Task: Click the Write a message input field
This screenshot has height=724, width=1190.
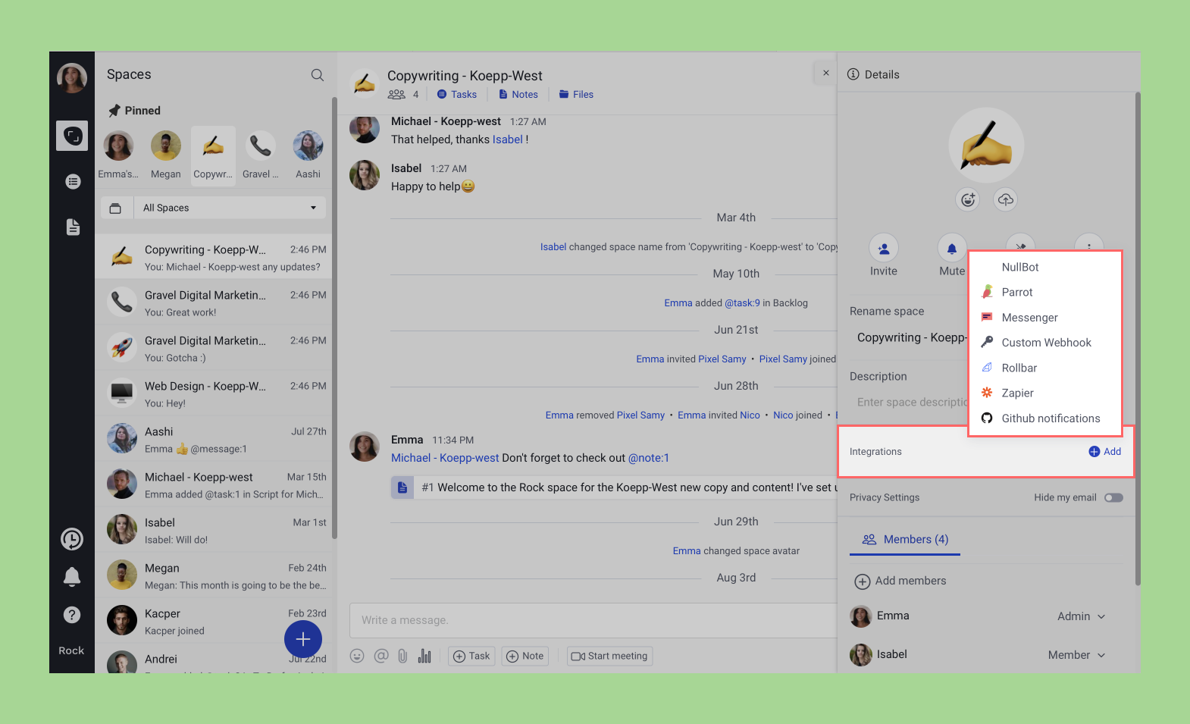Action: pos(591,620)
